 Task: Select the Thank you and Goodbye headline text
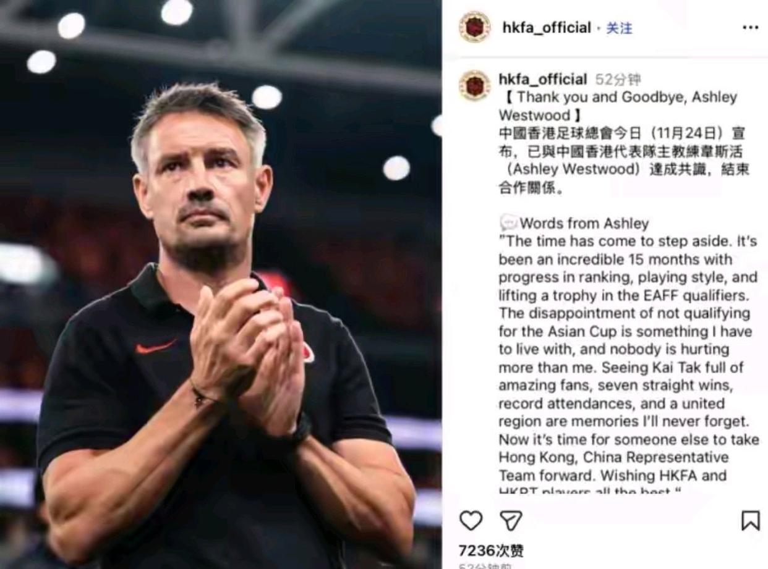pyautogui.click(x=618, y=106)
